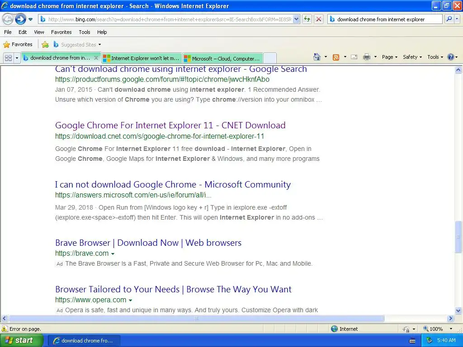Expand the tab list dropdown arrow
The image size is (463, 347).
pos(17,58)
